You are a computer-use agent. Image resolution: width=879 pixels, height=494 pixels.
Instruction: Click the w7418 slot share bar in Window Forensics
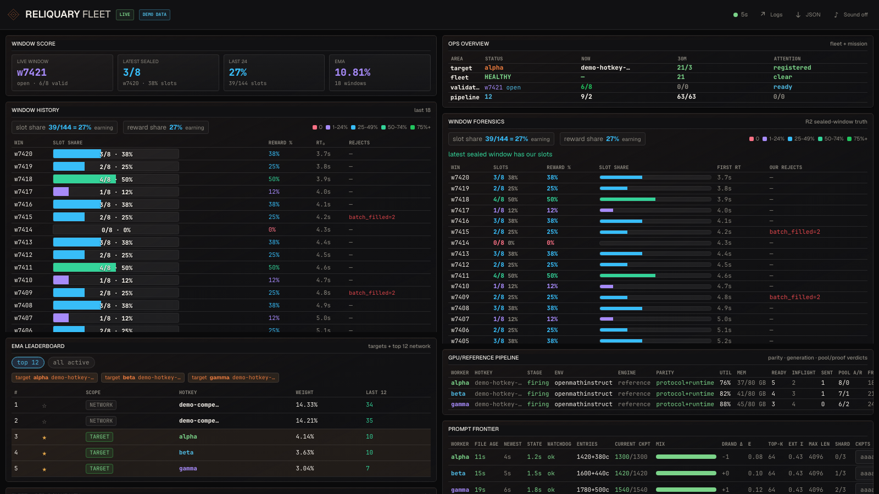click(655, 199)
